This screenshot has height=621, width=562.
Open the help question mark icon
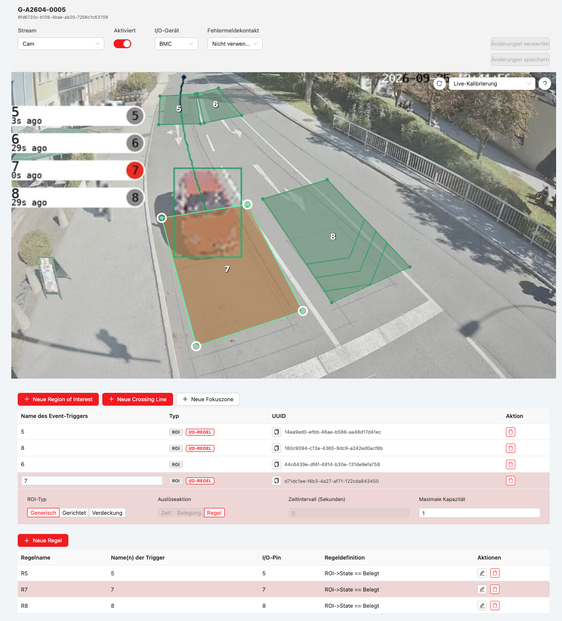pyautogui.click(x=545, y=84)
